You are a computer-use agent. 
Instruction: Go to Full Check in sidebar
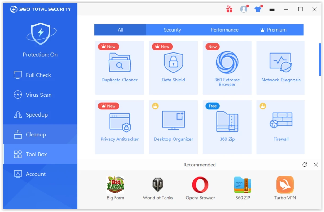click(40, 75)
